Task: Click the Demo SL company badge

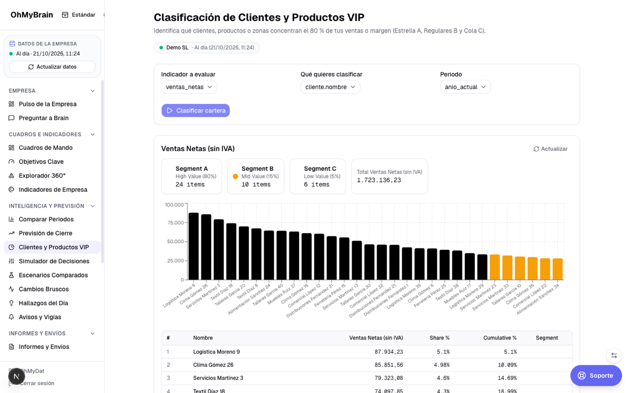Action: coord(207,48)
